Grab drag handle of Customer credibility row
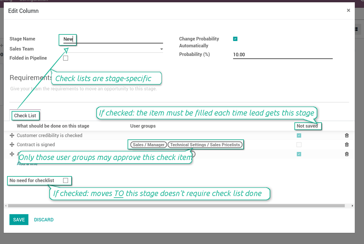 (x=12, y=136)
